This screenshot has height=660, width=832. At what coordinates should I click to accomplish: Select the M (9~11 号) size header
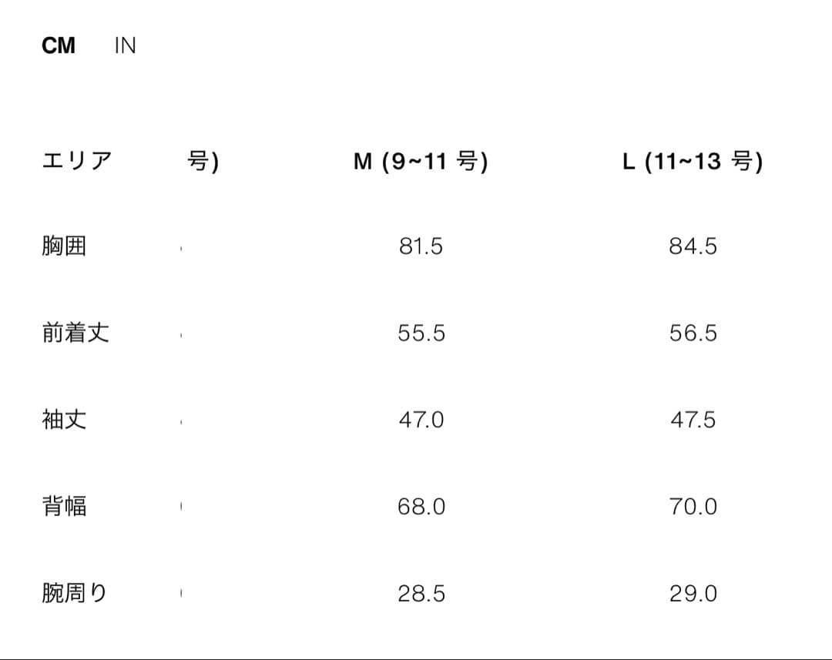(x=421, y=162)
